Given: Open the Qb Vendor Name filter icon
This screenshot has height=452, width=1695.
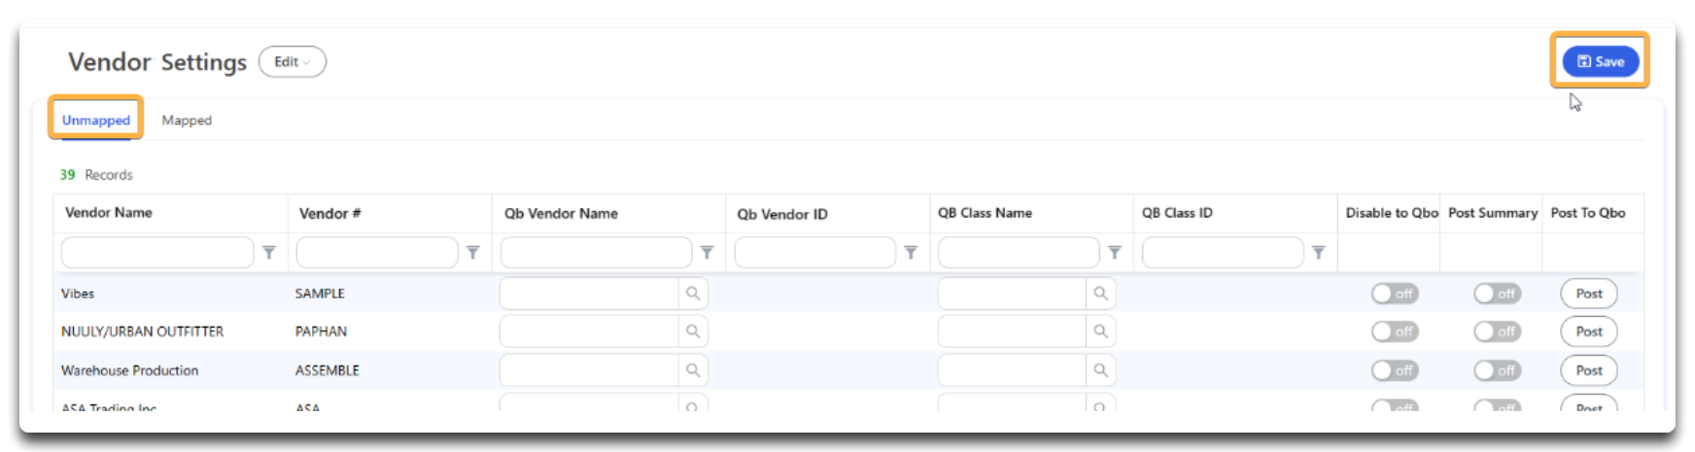Looking at the screenshot, I should click(x=708, y=253).
